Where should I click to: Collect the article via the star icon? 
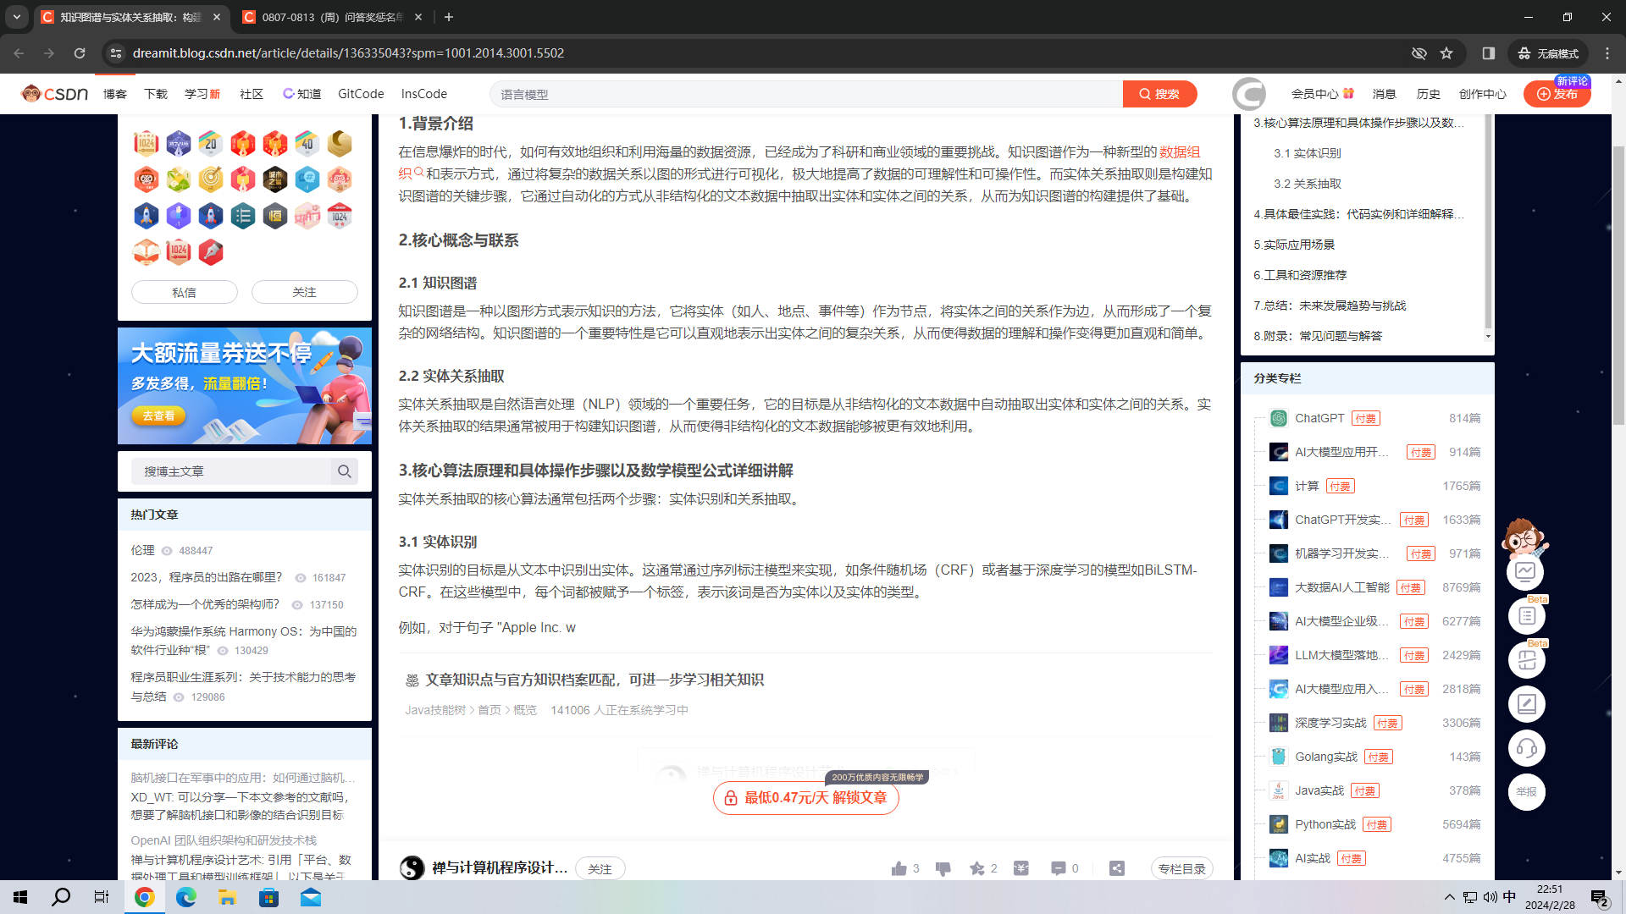(x=976, y=868)
